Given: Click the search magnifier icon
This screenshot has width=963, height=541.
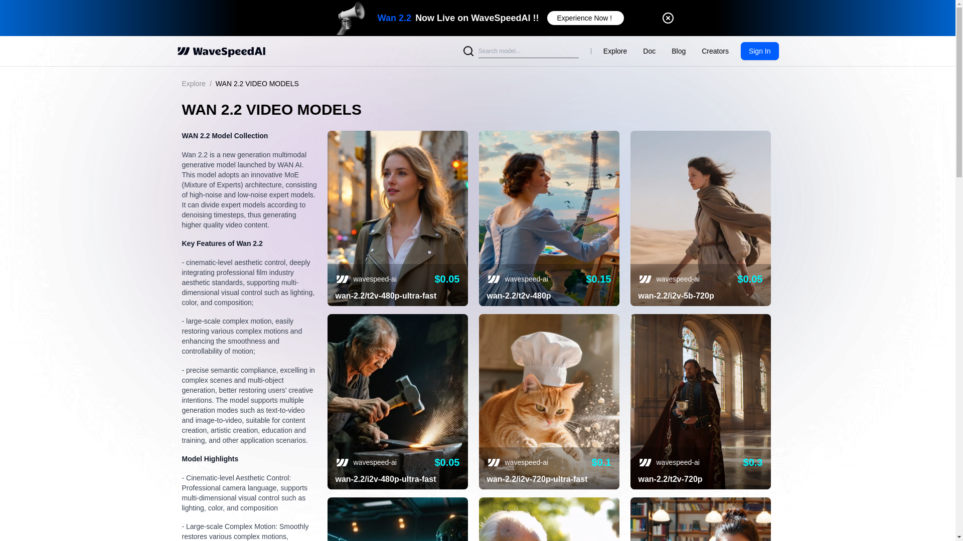Looking at the screenshot, I should [x=468, y=51].
